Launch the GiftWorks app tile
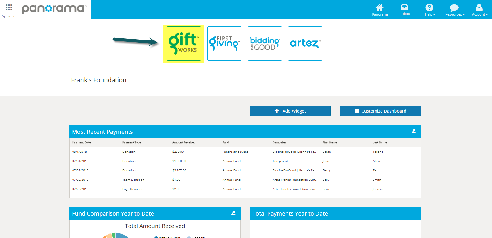 tap(184, 44)
